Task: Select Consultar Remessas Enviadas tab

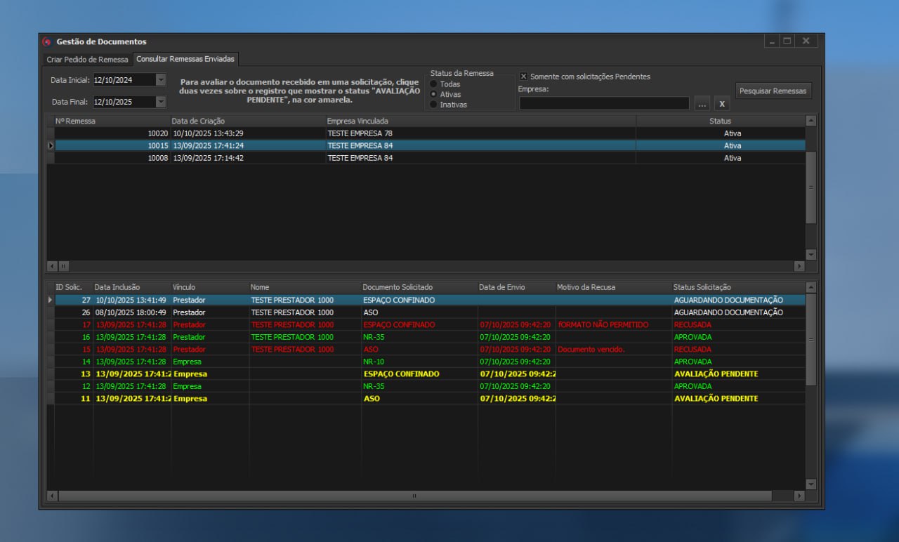Action: [x=185, y=59]
